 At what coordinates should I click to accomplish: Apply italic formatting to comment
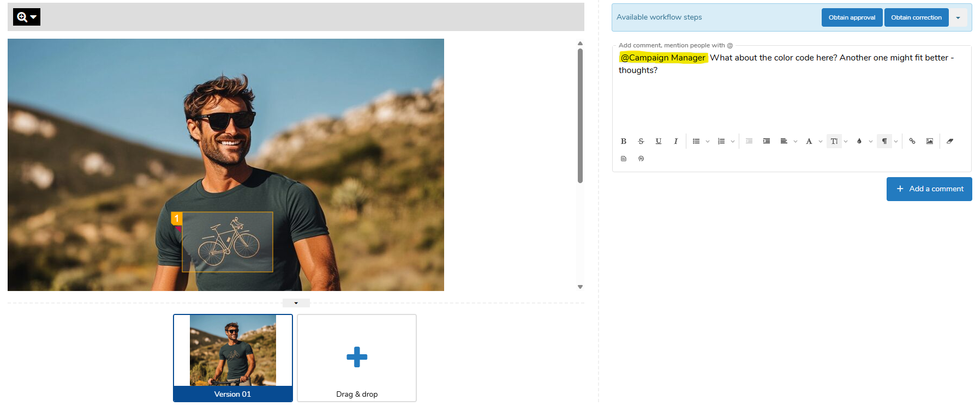(x=675, y=141)
